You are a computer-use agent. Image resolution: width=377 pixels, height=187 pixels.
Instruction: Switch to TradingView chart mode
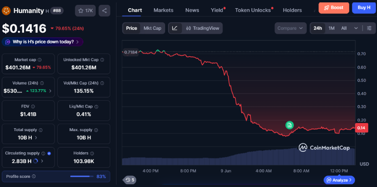[x=203, y=28]
